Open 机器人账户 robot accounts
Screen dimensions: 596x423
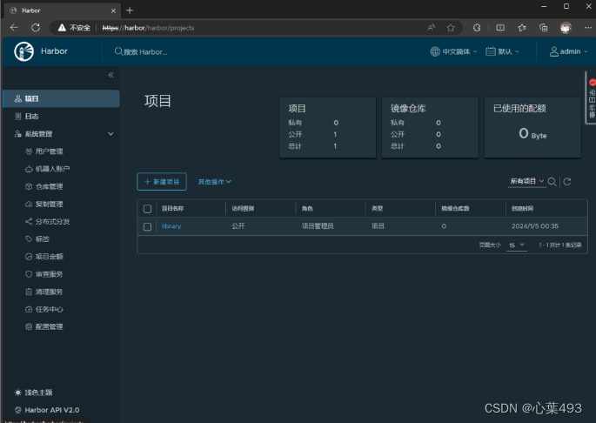[x=52, y=169]
